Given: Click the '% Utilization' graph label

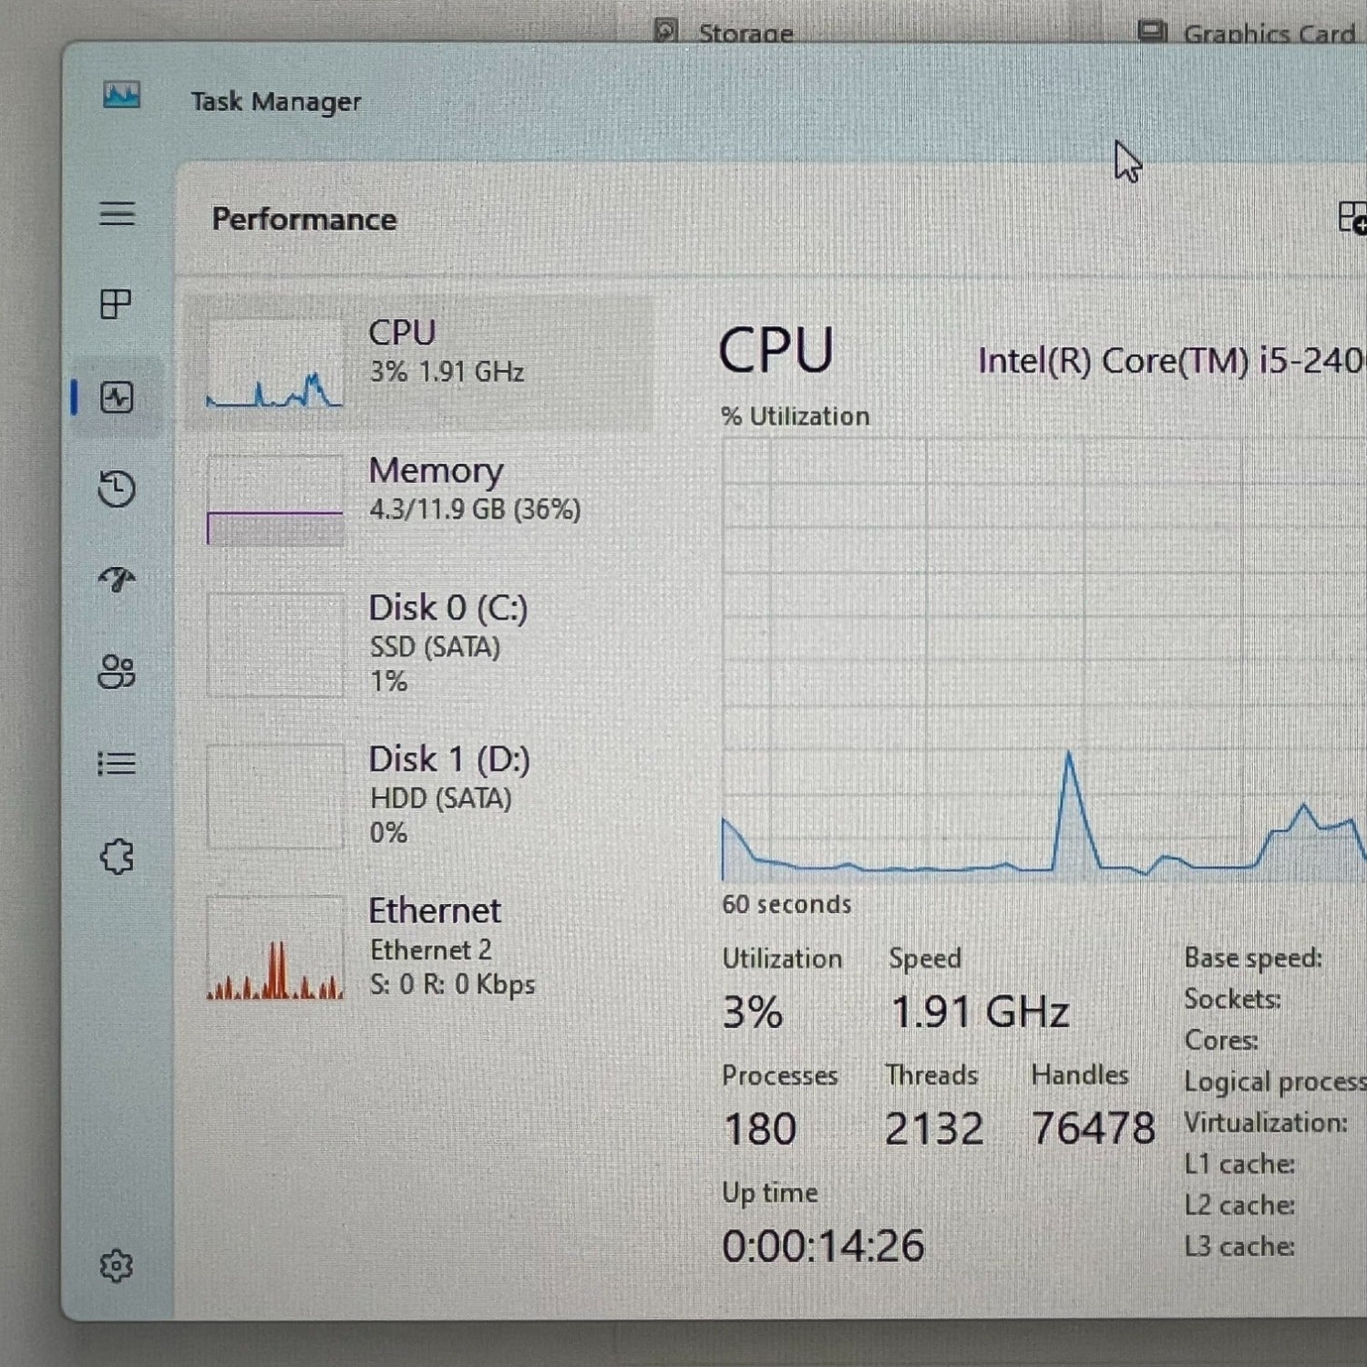Looking at the screenshot, I should click(x=795, y=416).
